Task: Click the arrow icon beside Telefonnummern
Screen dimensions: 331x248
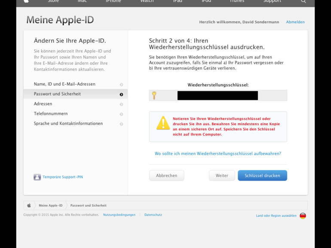Action: coord(121,114)
